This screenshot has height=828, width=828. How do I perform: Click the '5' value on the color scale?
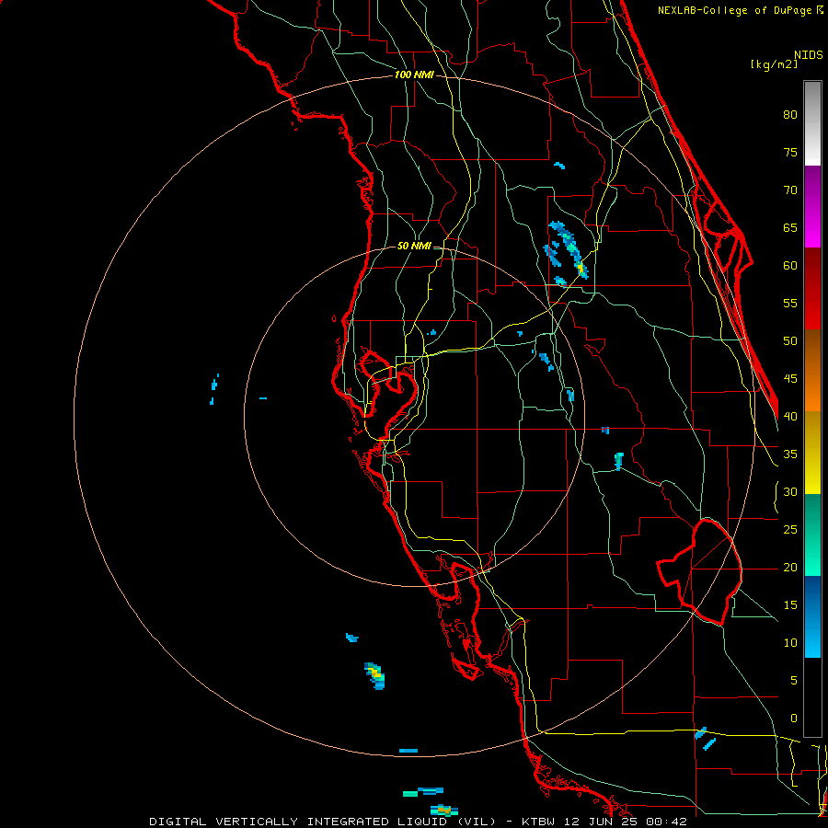point(794,681)
